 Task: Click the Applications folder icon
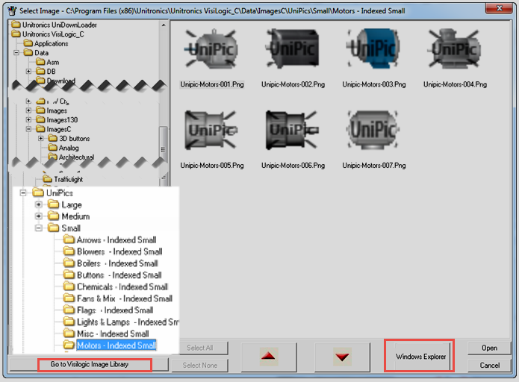point(28,43)
